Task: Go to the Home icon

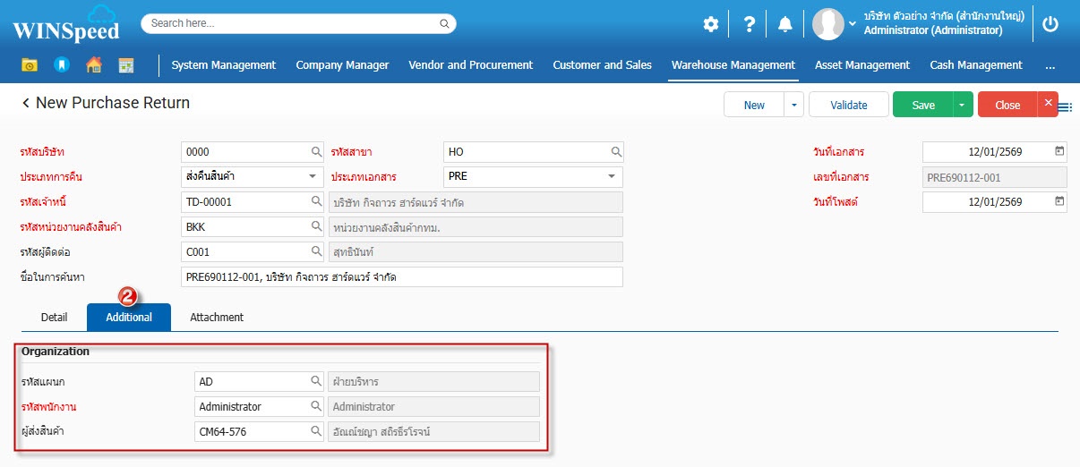Action: tap(93, 65)
